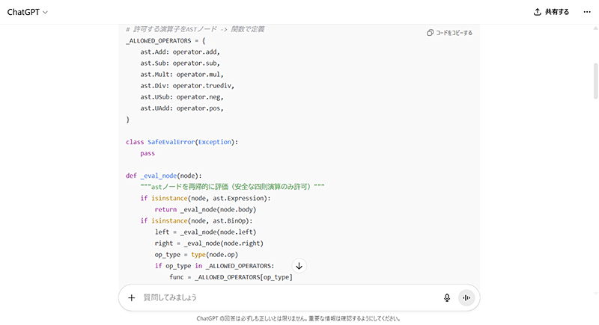Image resolution: width=599 pixels, height=325 pixels.
Task: Click the ChatGPT disclaimer text at bottom
Action: pyautogui.click(x=298, y=318)
